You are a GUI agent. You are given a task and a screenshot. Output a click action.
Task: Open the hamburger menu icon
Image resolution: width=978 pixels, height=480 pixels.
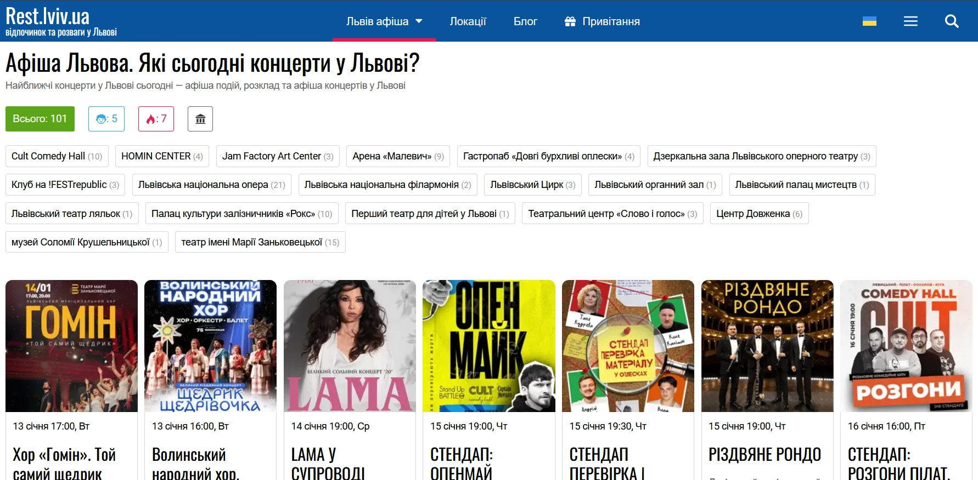[x=910, y=21]
